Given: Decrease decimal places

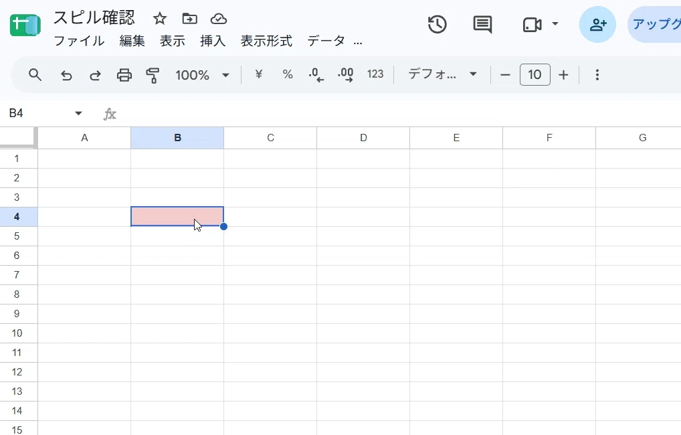Looking at the screenshot, I should coord(316,75).
